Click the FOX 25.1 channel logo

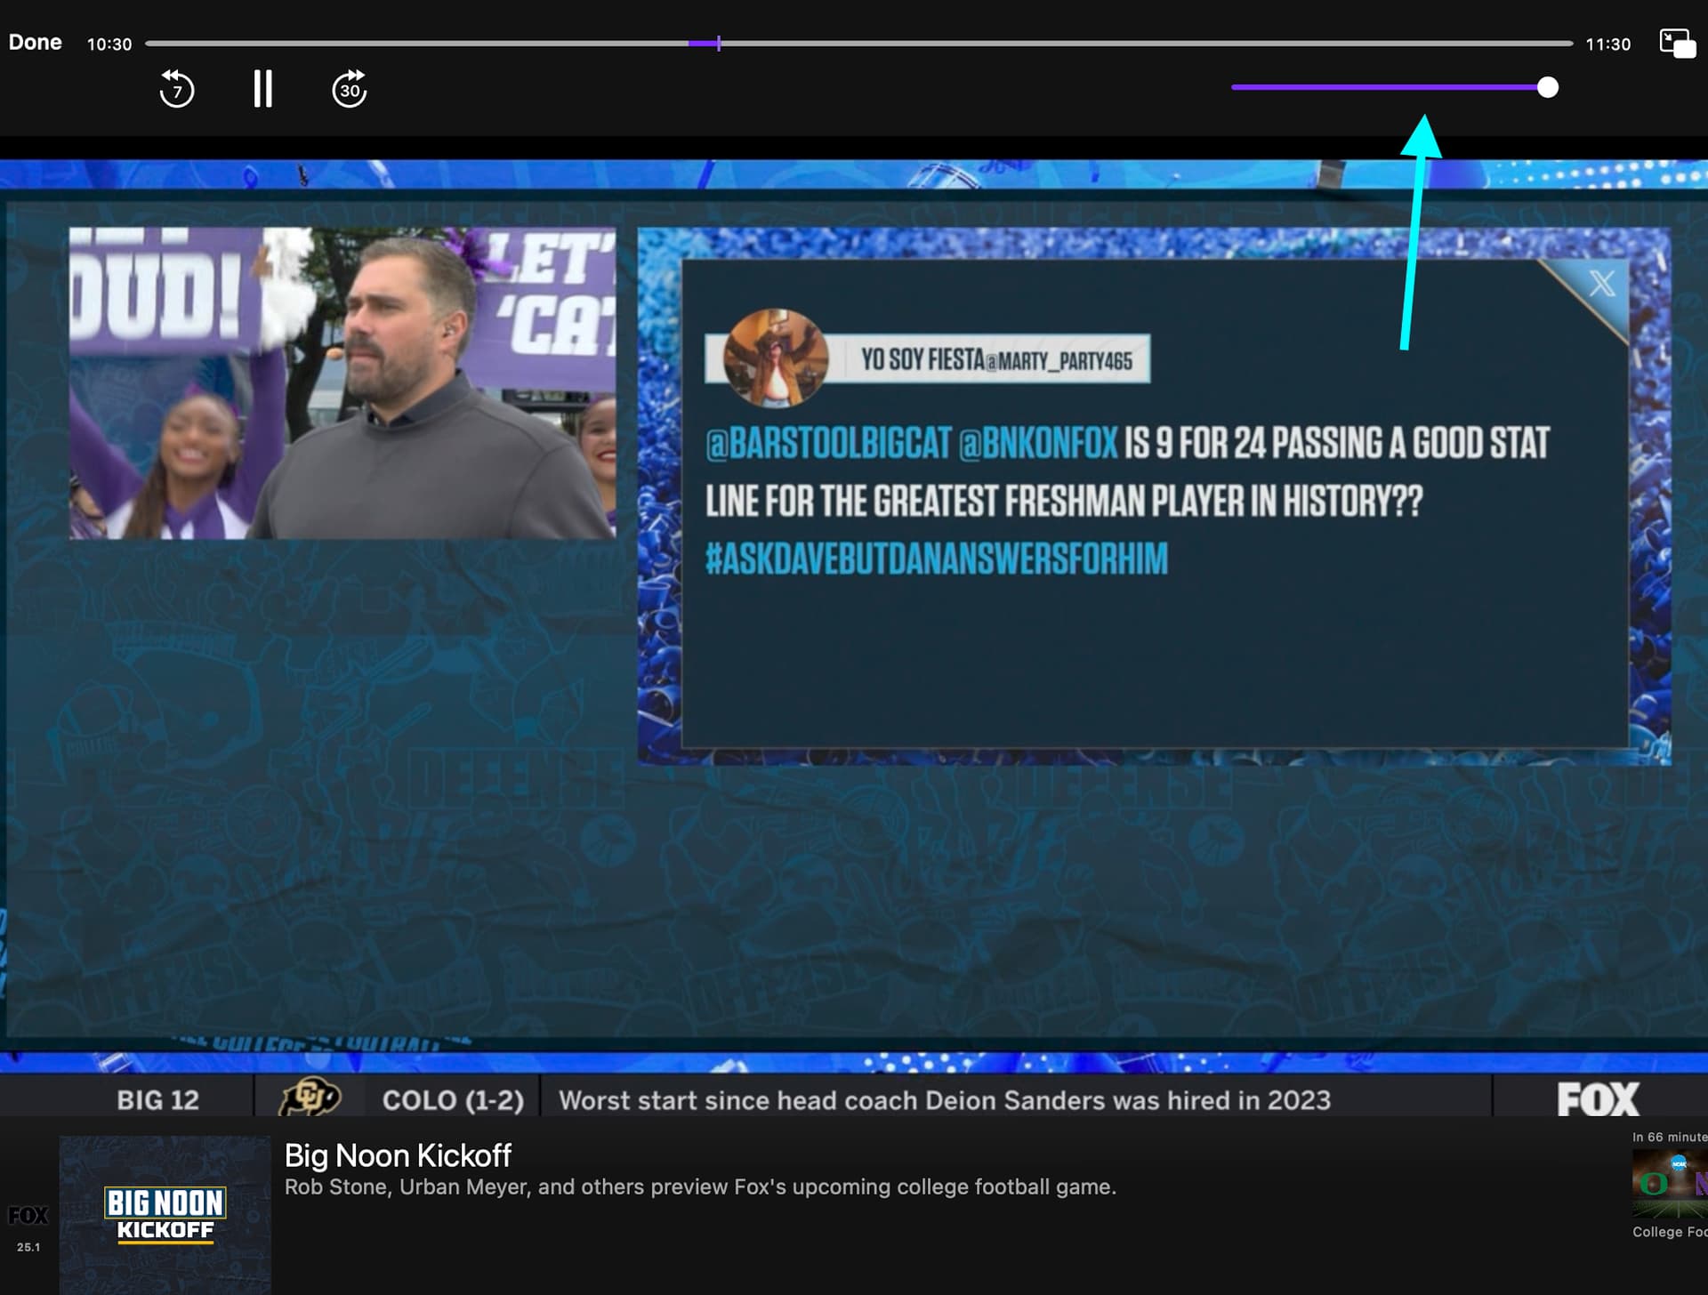pyautogui.click(x=28, y=1217)
